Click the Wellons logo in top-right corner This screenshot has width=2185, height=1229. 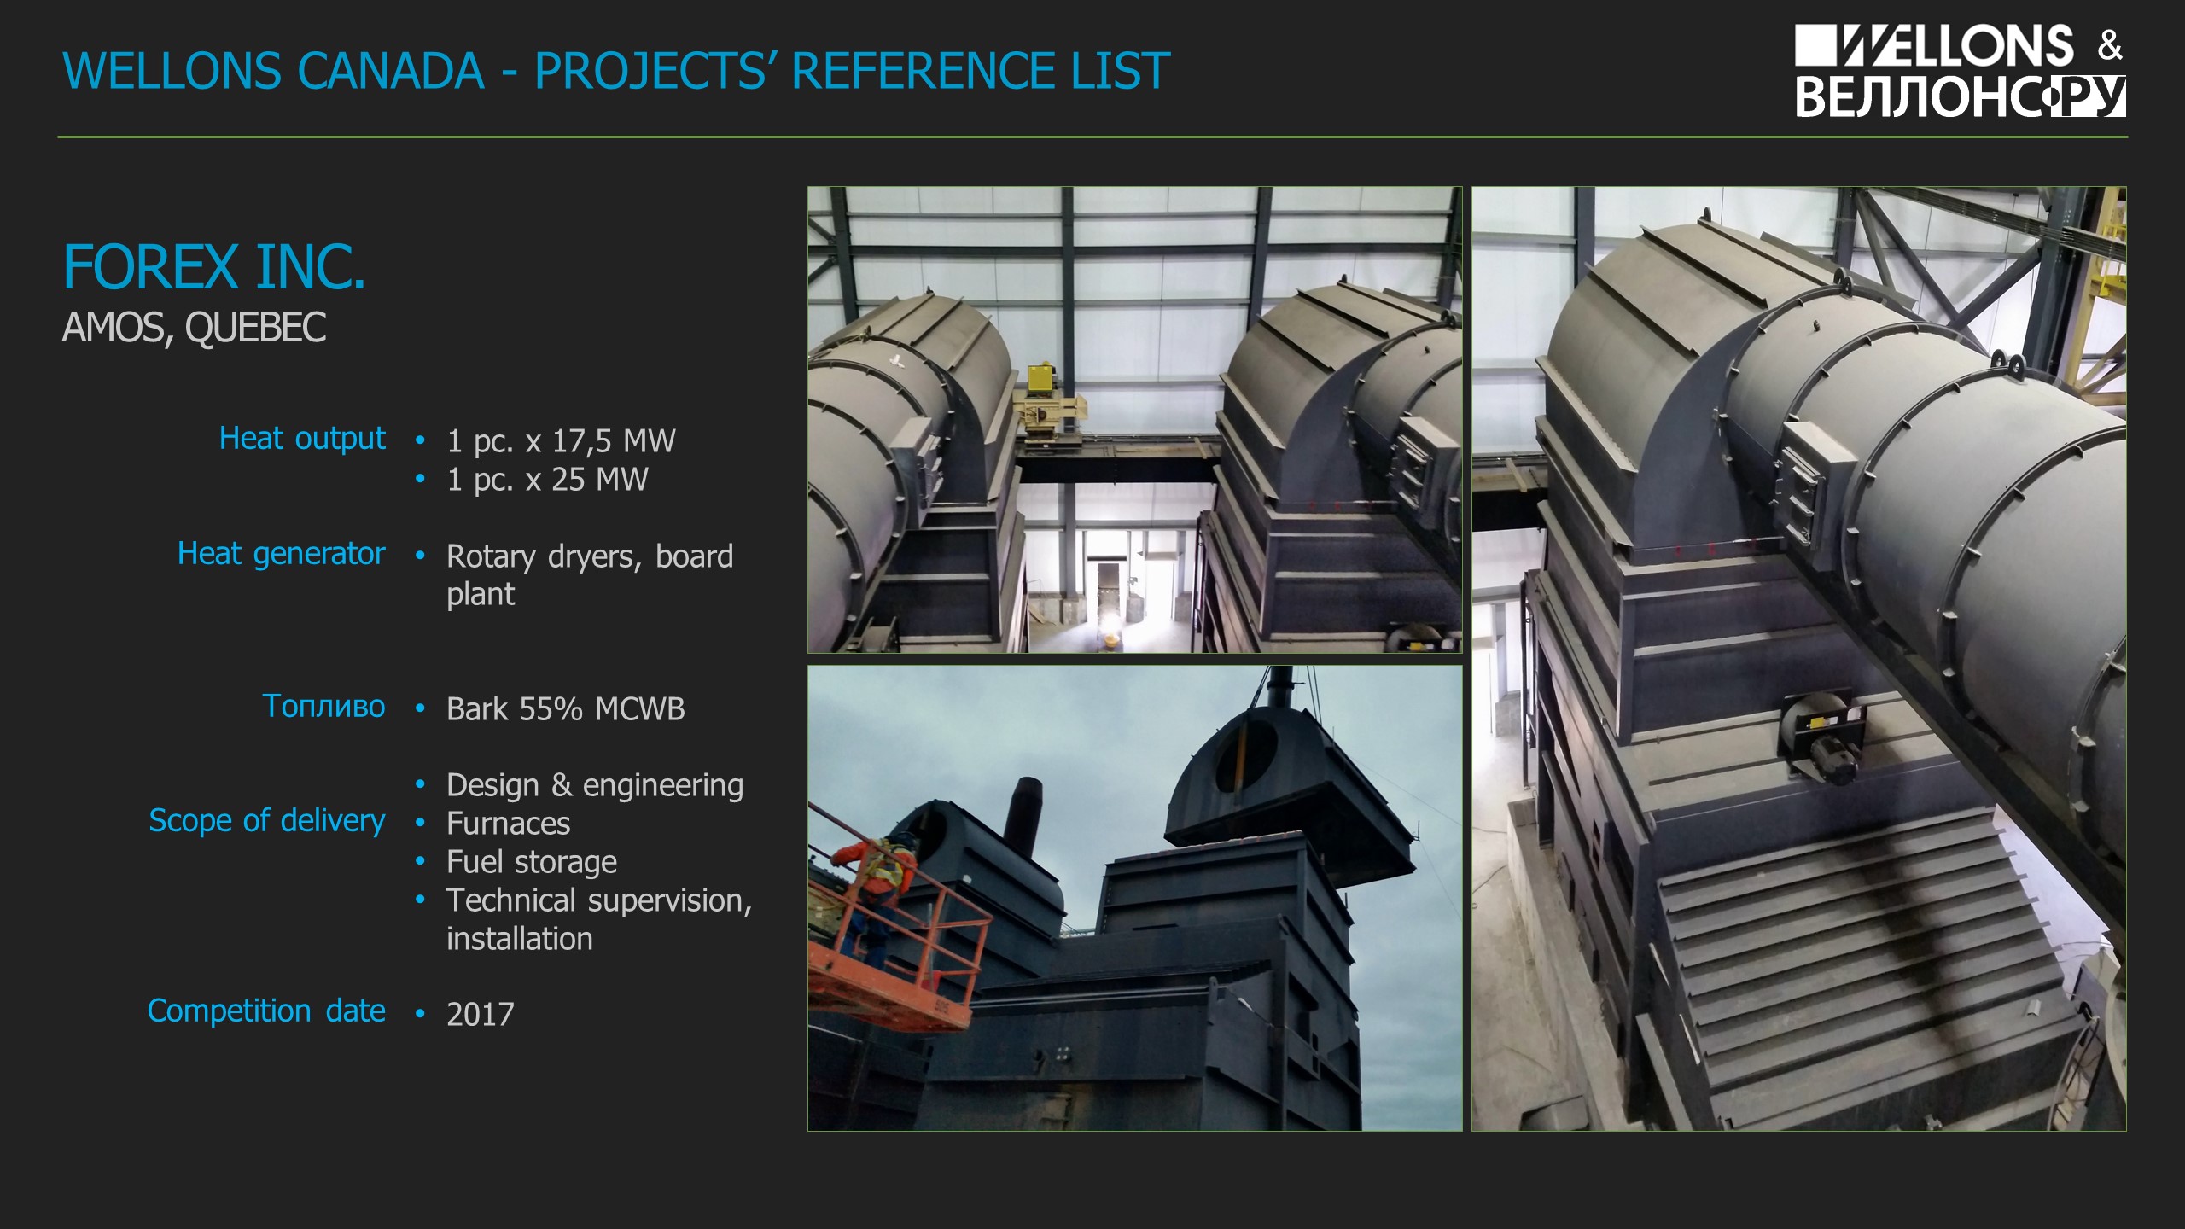[x=1960, y=71]
